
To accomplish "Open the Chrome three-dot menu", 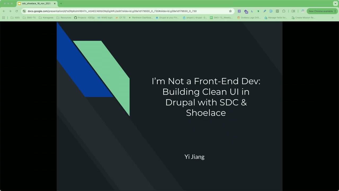I will pos(335,11).
